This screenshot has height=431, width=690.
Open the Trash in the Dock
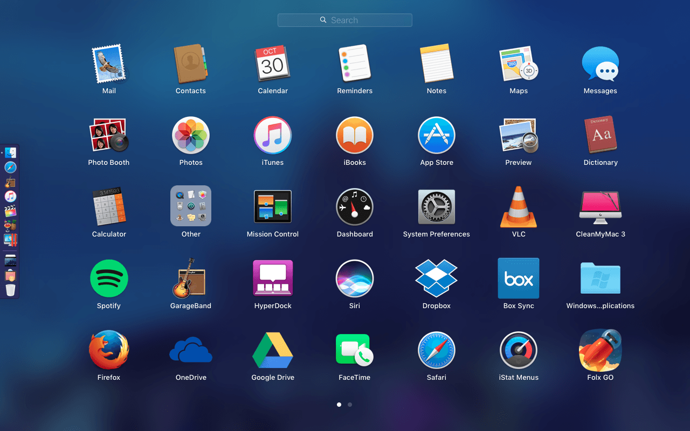[10, 290]
